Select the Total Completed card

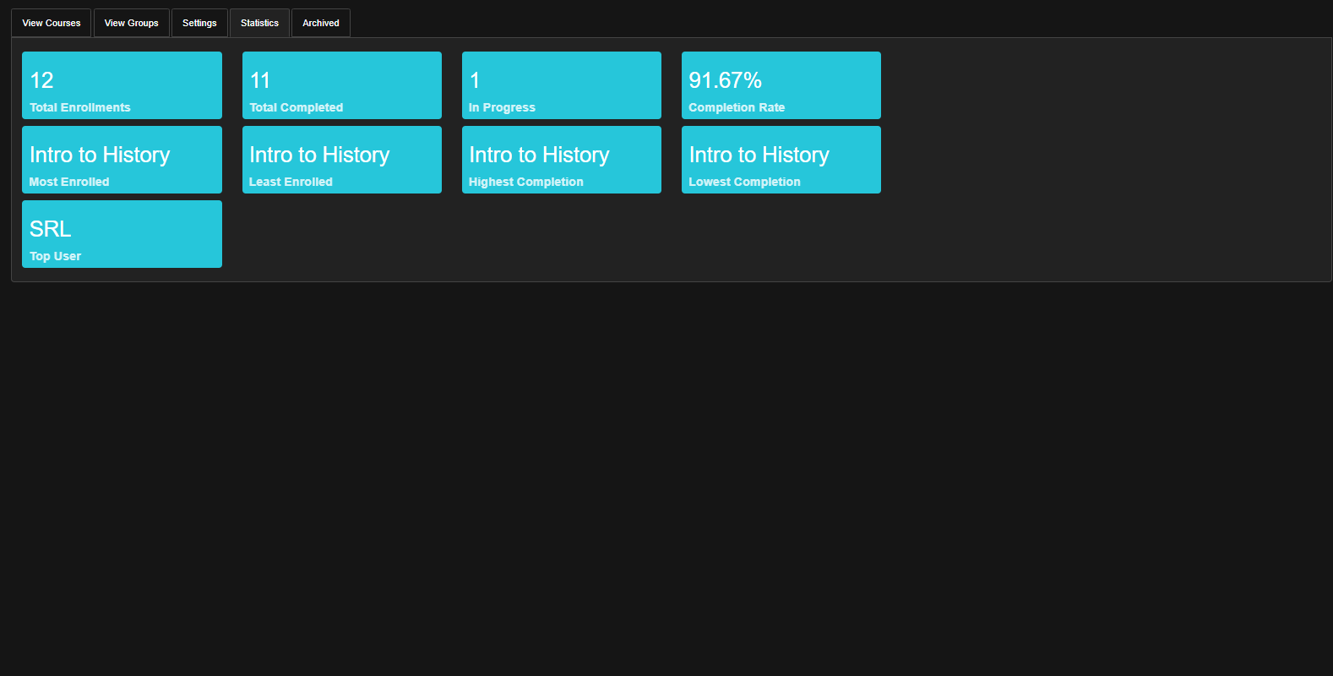[341, 85]
